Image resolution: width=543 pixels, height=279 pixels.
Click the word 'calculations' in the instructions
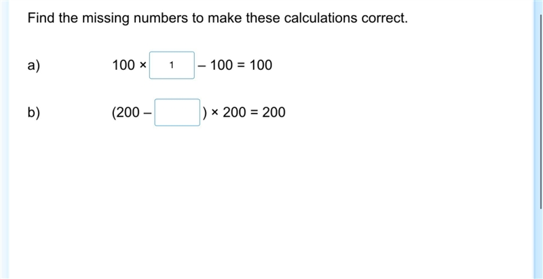pos(322,18)
